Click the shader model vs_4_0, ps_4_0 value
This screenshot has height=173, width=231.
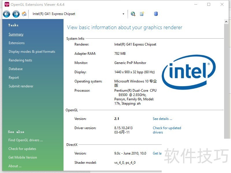click(125, 163)
